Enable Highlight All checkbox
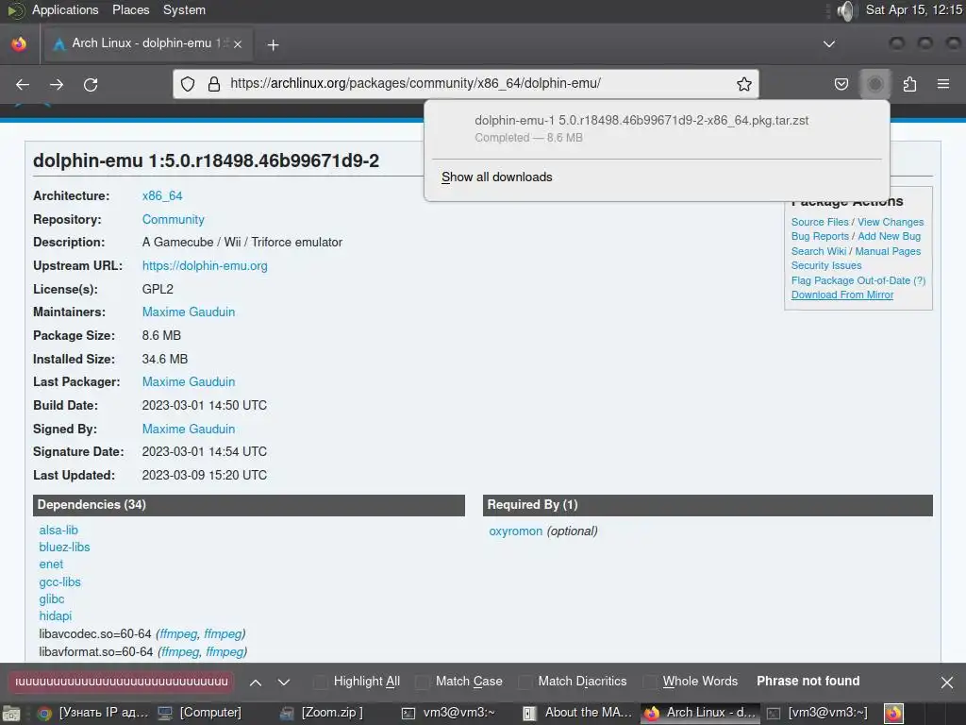This screenshot has width=966, height=725. (321, 682)
